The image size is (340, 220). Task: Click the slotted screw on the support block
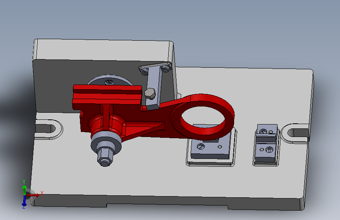(x=201, y=146)
